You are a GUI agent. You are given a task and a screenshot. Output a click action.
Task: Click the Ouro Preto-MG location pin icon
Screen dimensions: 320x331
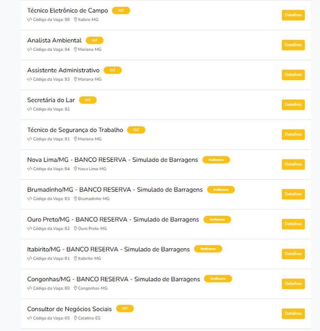tap(75, 229)
